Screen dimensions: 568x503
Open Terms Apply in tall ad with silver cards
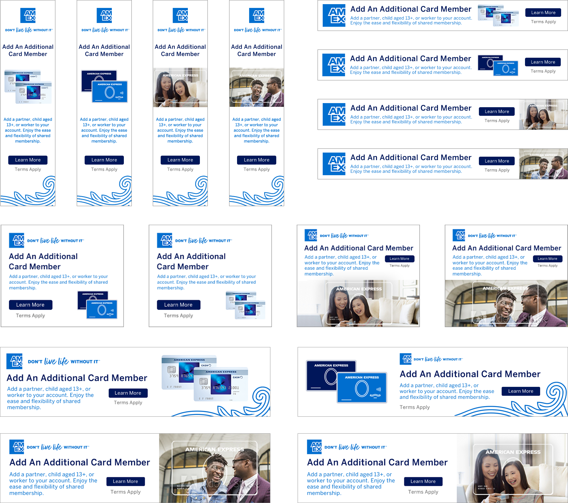point(28,169)
